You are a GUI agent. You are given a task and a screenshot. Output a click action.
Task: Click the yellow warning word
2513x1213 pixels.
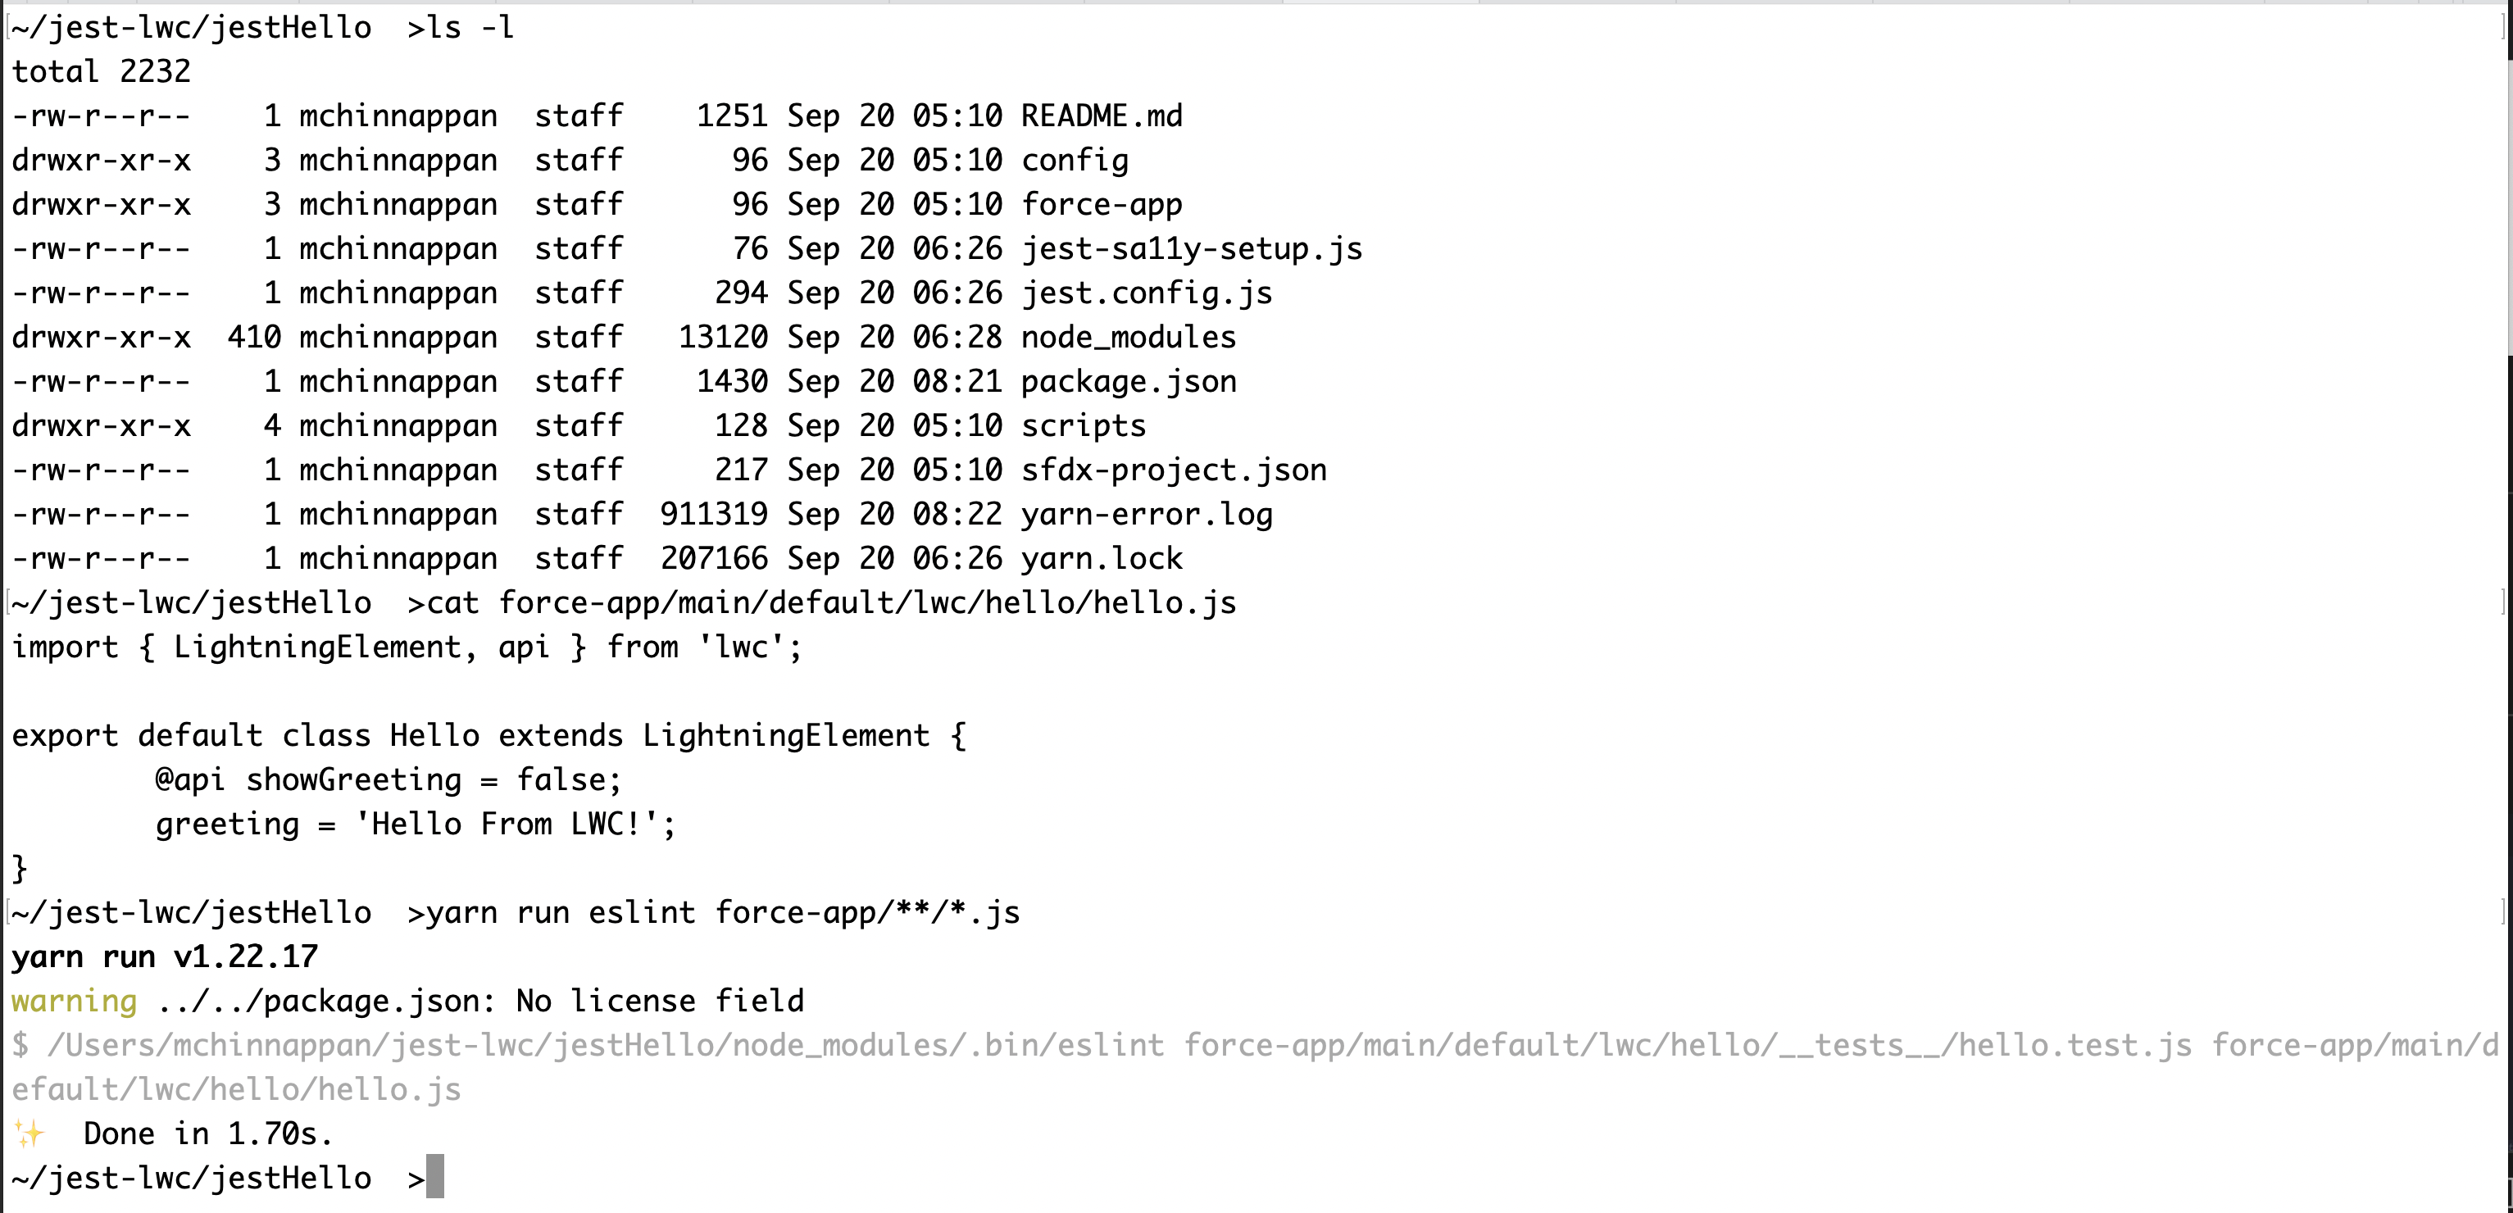coord(74,1002)
